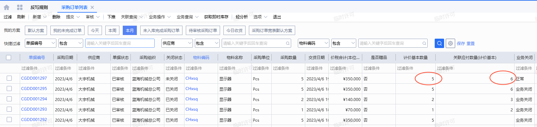Image resolution: width=537 pixels, height=127 pixels.
Task: Click search icon in 物料编码 keyword field
Action: 424,43
